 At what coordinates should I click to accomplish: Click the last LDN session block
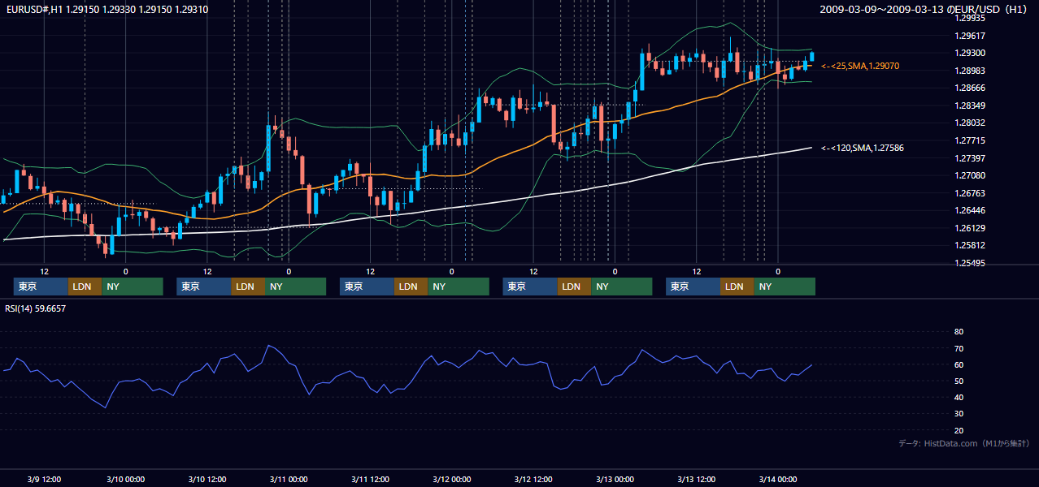pos(737,287)
